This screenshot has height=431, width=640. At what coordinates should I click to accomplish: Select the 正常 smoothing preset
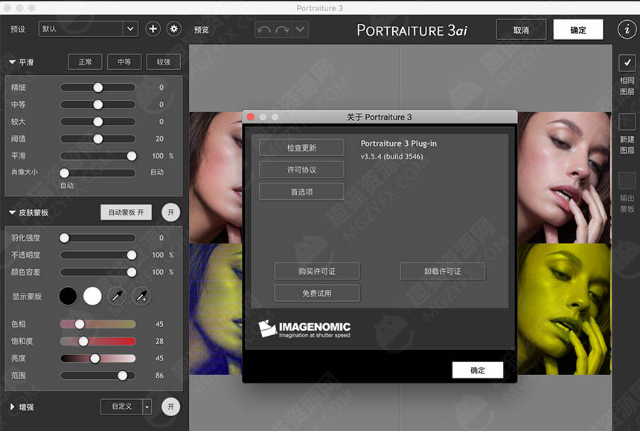pos(85,62)
